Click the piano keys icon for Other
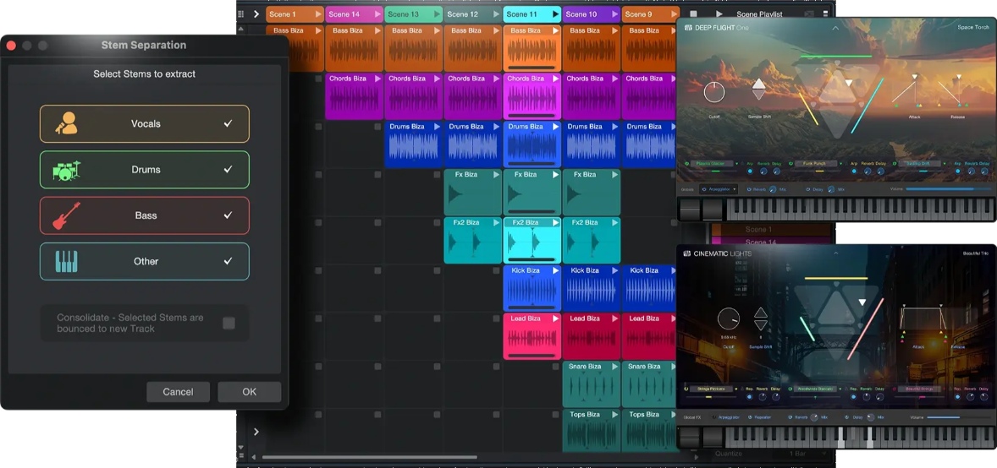Viewport: 997px width, 468px height. pyautogui.click(x=66, y=262)
